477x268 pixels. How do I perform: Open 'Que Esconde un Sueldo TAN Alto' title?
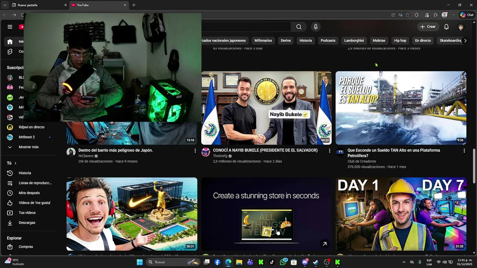point(394,153)
